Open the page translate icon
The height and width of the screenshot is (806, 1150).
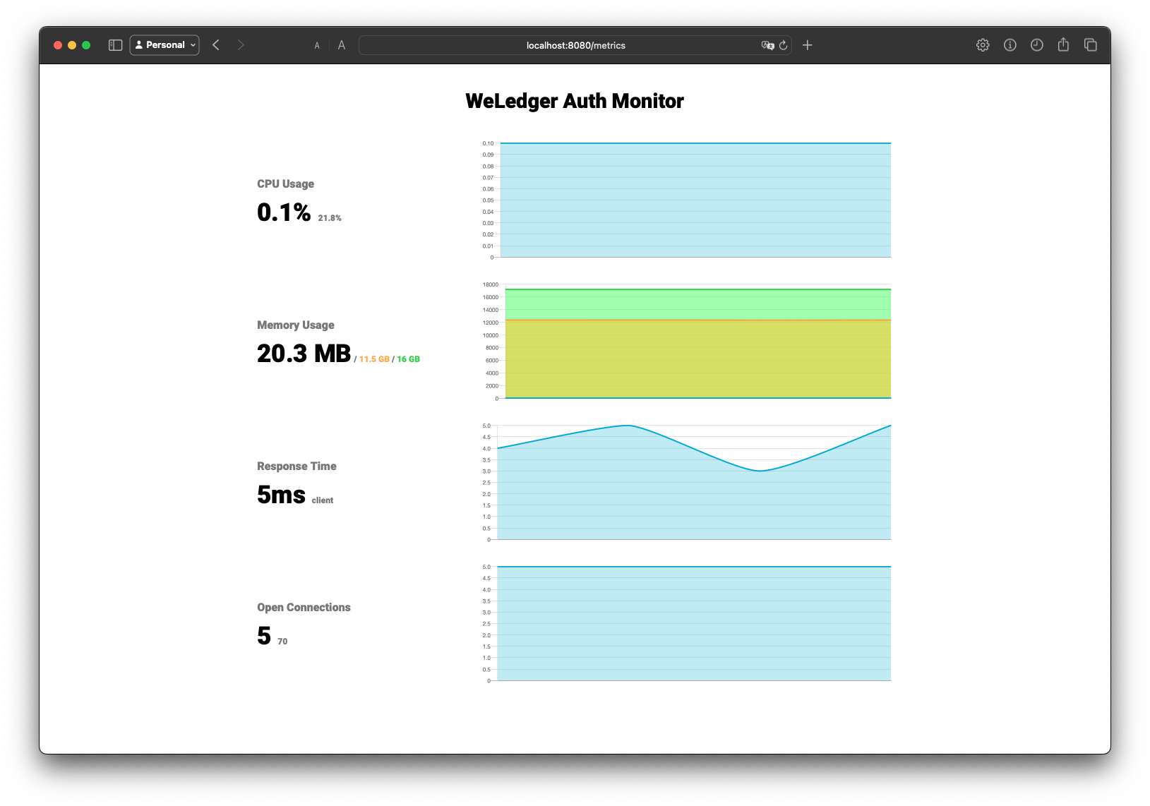(x=767, y=45)
